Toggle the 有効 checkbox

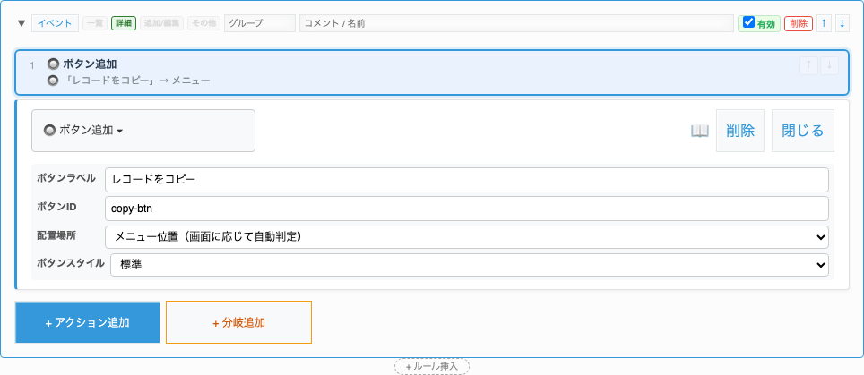click(748, 22)
